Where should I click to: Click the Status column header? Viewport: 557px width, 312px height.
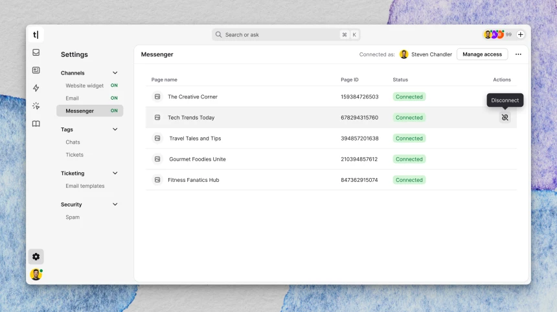400,80
